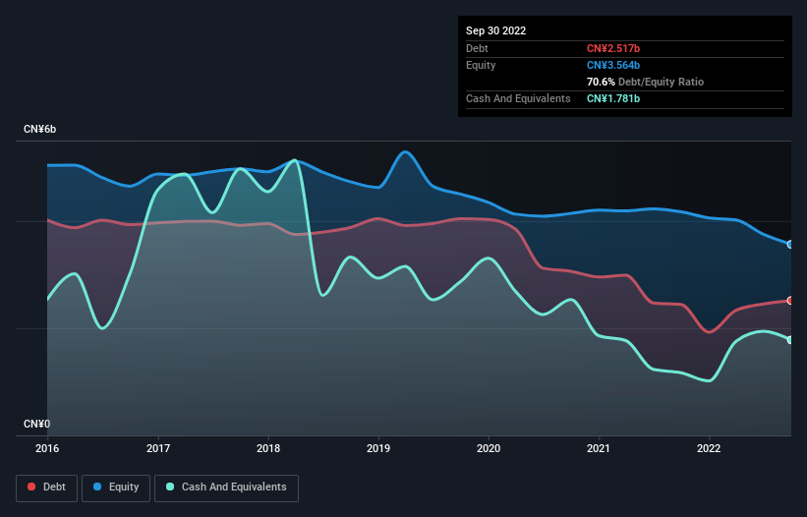Click the red Debt legend dot

31,487
